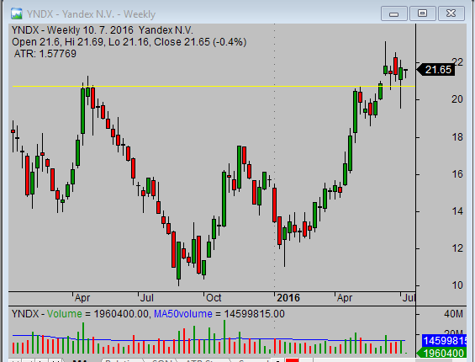Click the 16 price axis label
This screenshot has width=475, height=362.
point(457,174)
